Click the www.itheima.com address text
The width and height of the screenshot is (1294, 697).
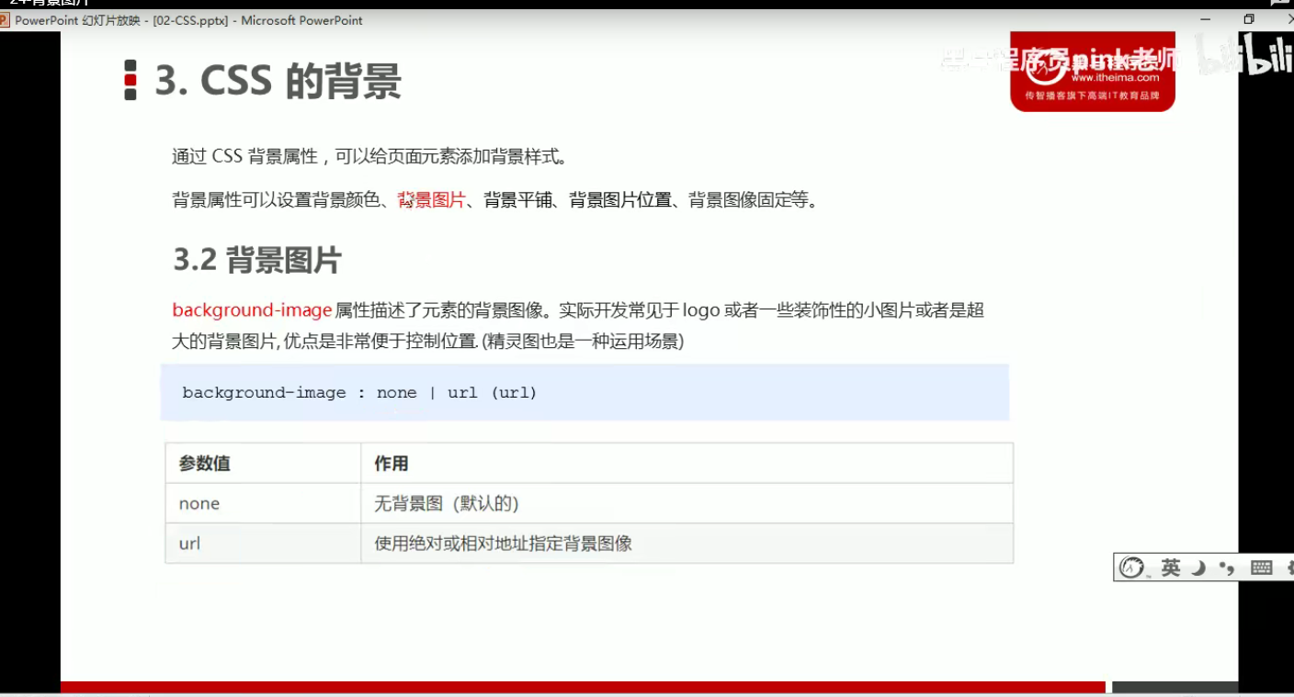pyautogui.click(x=1115, y=78)
